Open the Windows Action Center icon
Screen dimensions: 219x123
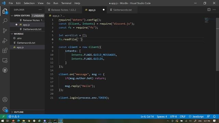coord(215,121)
